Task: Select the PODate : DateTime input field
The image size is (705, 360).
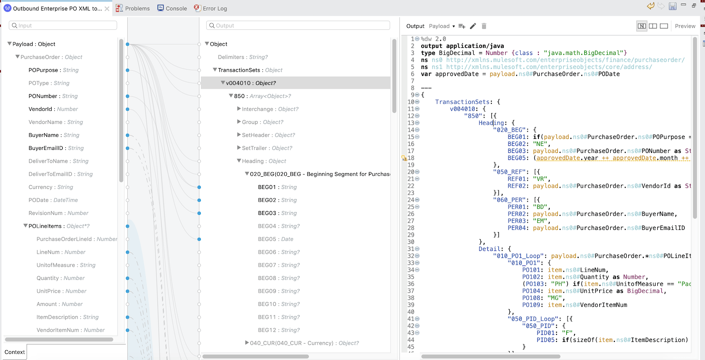Action: tap(53, 200)
